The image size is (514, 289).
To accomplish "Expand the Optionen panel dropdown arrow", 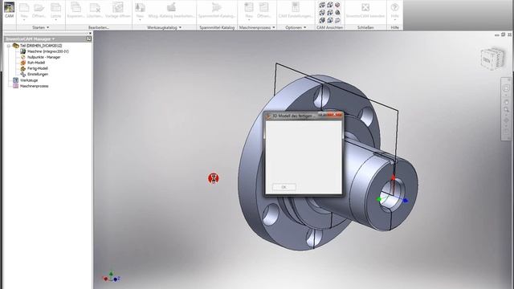I will pos(304,27).
